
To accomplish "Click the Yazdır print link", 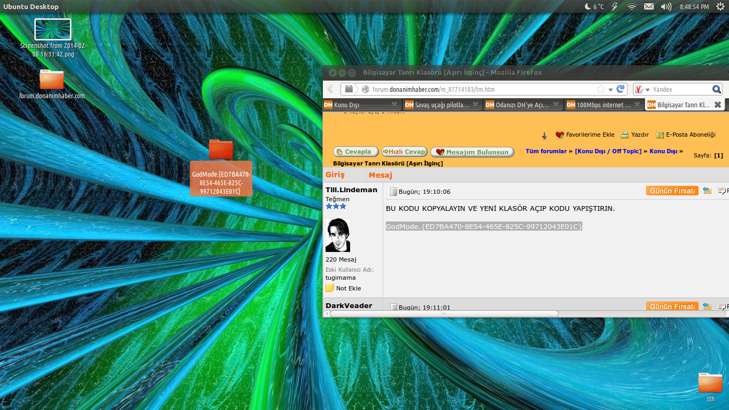I will point(640,135).
